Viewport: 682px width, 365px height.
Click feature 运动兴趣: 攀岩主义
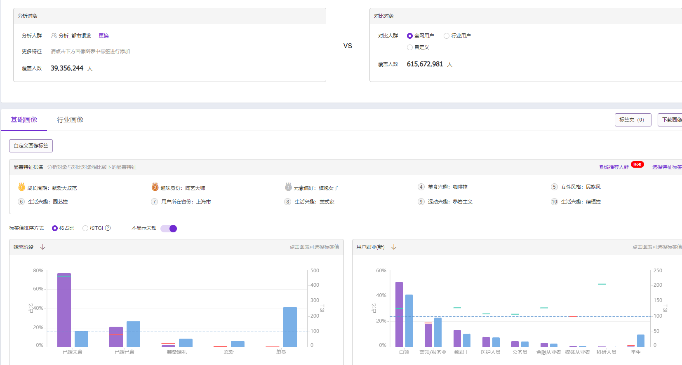point(450,202)
